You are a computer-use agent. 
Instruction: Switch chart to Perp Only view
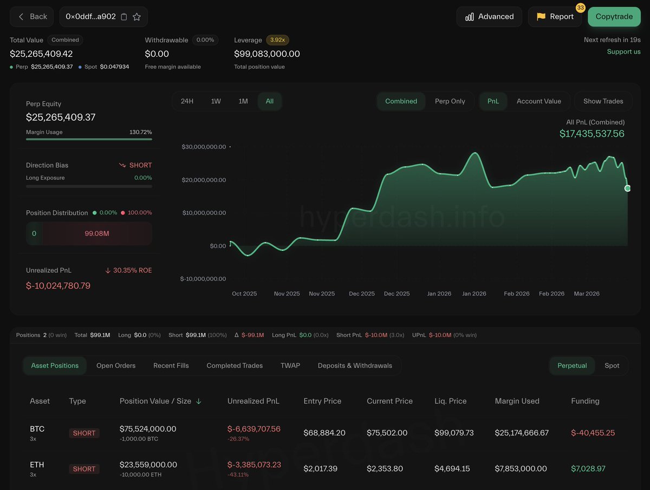(450, 101)
